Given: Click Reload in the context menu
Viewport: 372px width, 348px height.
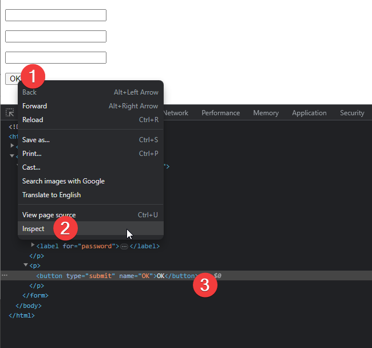Looking at the screenshot, I should tap(33, 120).
